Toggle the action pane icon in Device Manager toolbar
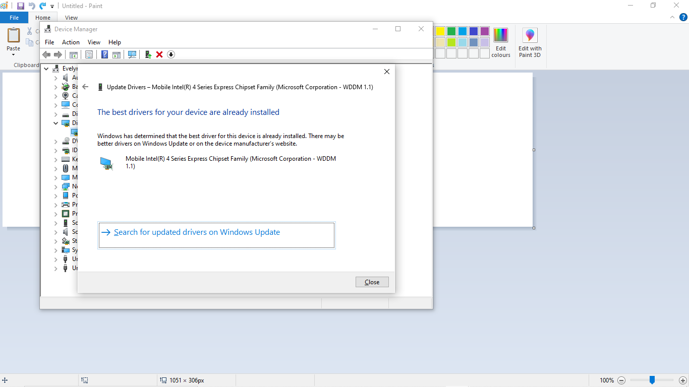 pos(117,54)
